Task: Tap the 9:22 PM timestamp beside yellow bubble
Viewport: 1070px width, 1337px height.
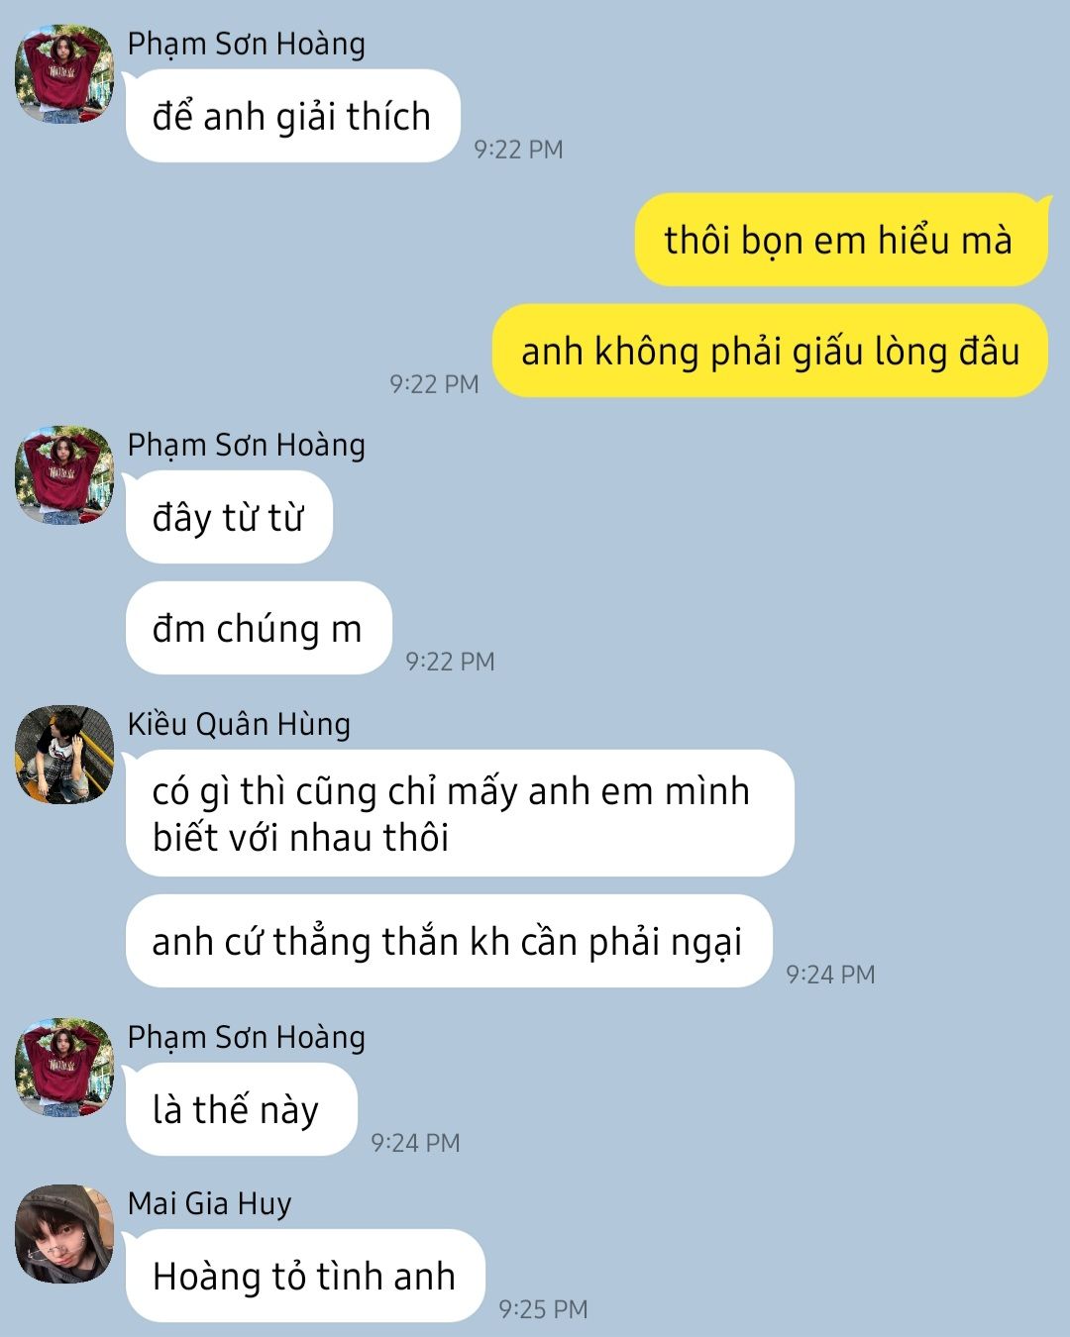Action: click(x=434, y=384)
